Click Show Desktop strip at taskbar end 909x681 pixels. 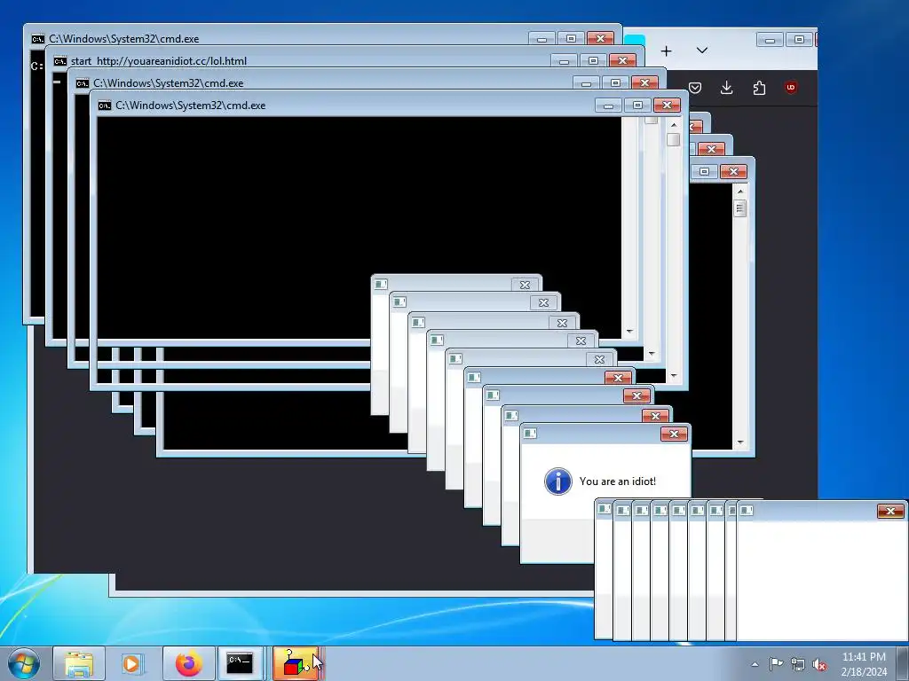pyautogui.click(x=903, y=663)
